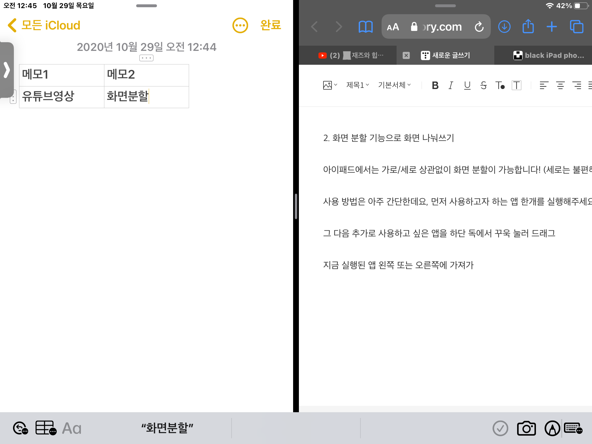Toggle italic formatting in editor
Image resolution: width=592 pixels, height=444 pixels.
451,85
